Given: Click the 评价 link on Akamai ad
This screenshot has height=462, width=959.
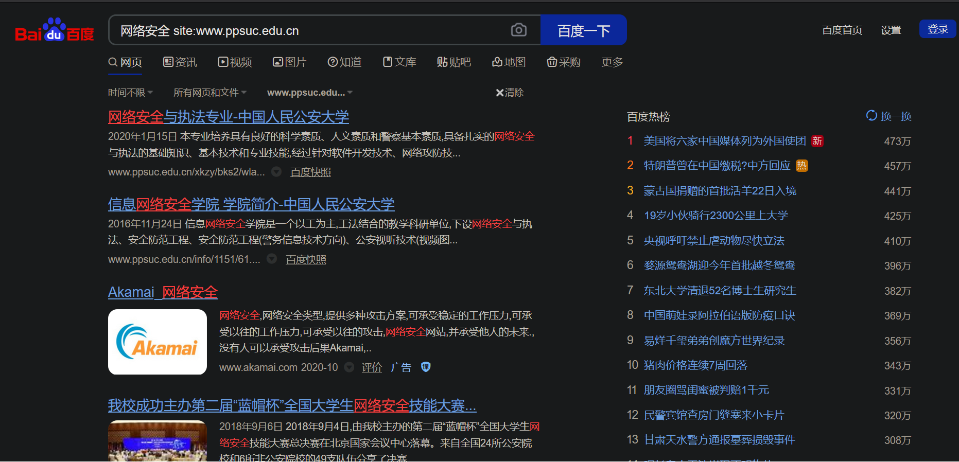Looking at the screenshot, I should [x=372, y=367].
